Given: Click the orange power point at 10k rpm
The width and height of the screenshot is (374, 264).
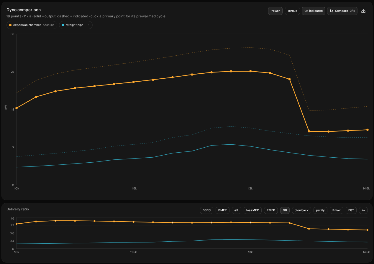Looking at the screenshot, I should pyautogui.click(x=17, y=108).
